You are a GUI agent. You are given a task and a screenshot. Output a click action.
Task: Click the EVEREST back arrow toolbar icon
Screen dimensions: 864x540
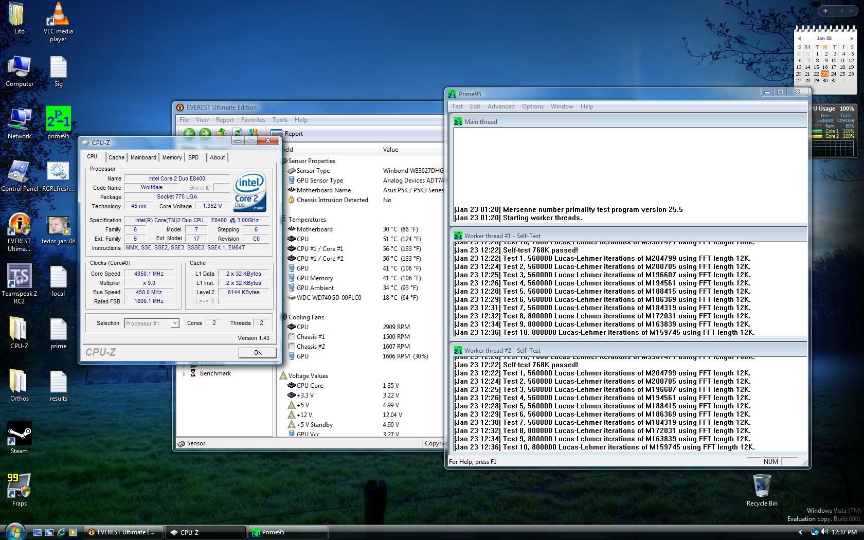pyautogui.click(x=189, y=133)
